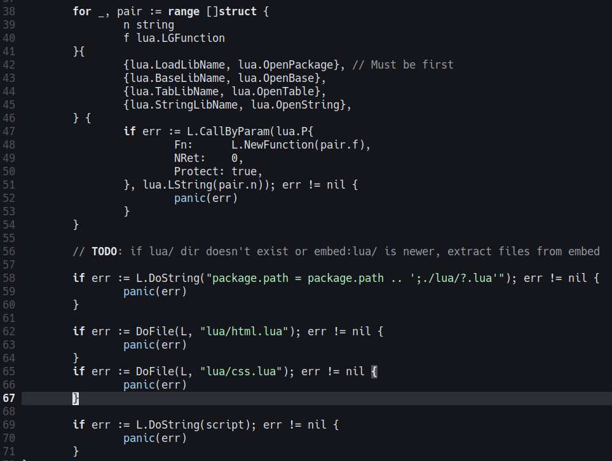Click 'n string' field on line 39
The width and height of the screenshot is (612, 461).
149,25
